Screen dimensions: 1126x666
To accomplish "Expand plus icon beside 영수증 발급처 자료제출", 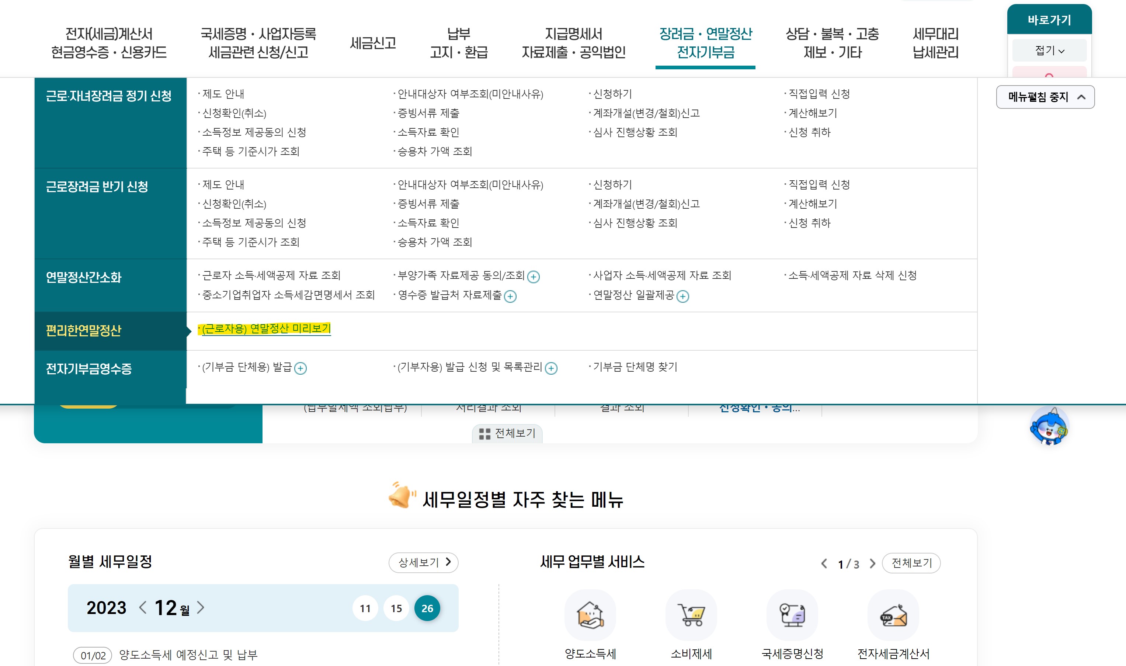I will 510,296.
